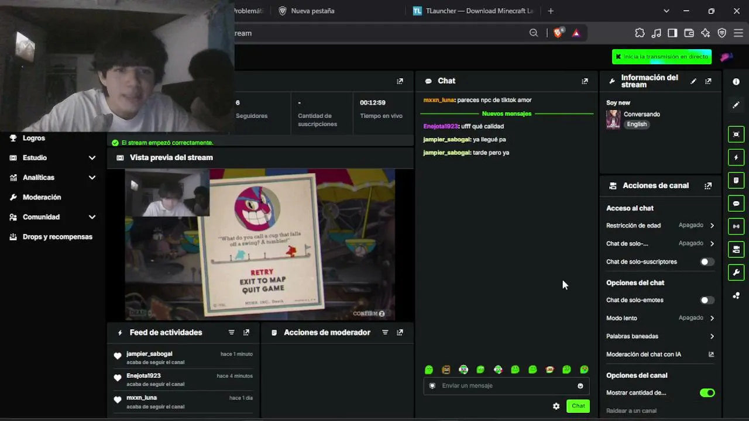Click the pencil edit icon in the right sidebar

pos(736,105)
